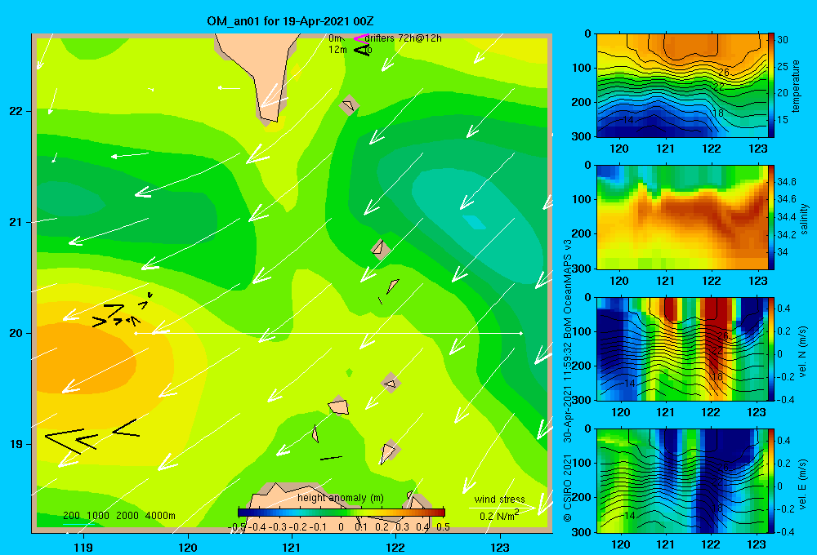Click the temperature color bar

point(771,85)
